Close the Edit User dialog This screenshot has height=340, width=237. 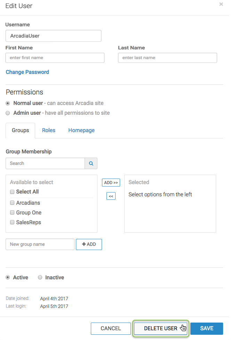click(221, 5)
